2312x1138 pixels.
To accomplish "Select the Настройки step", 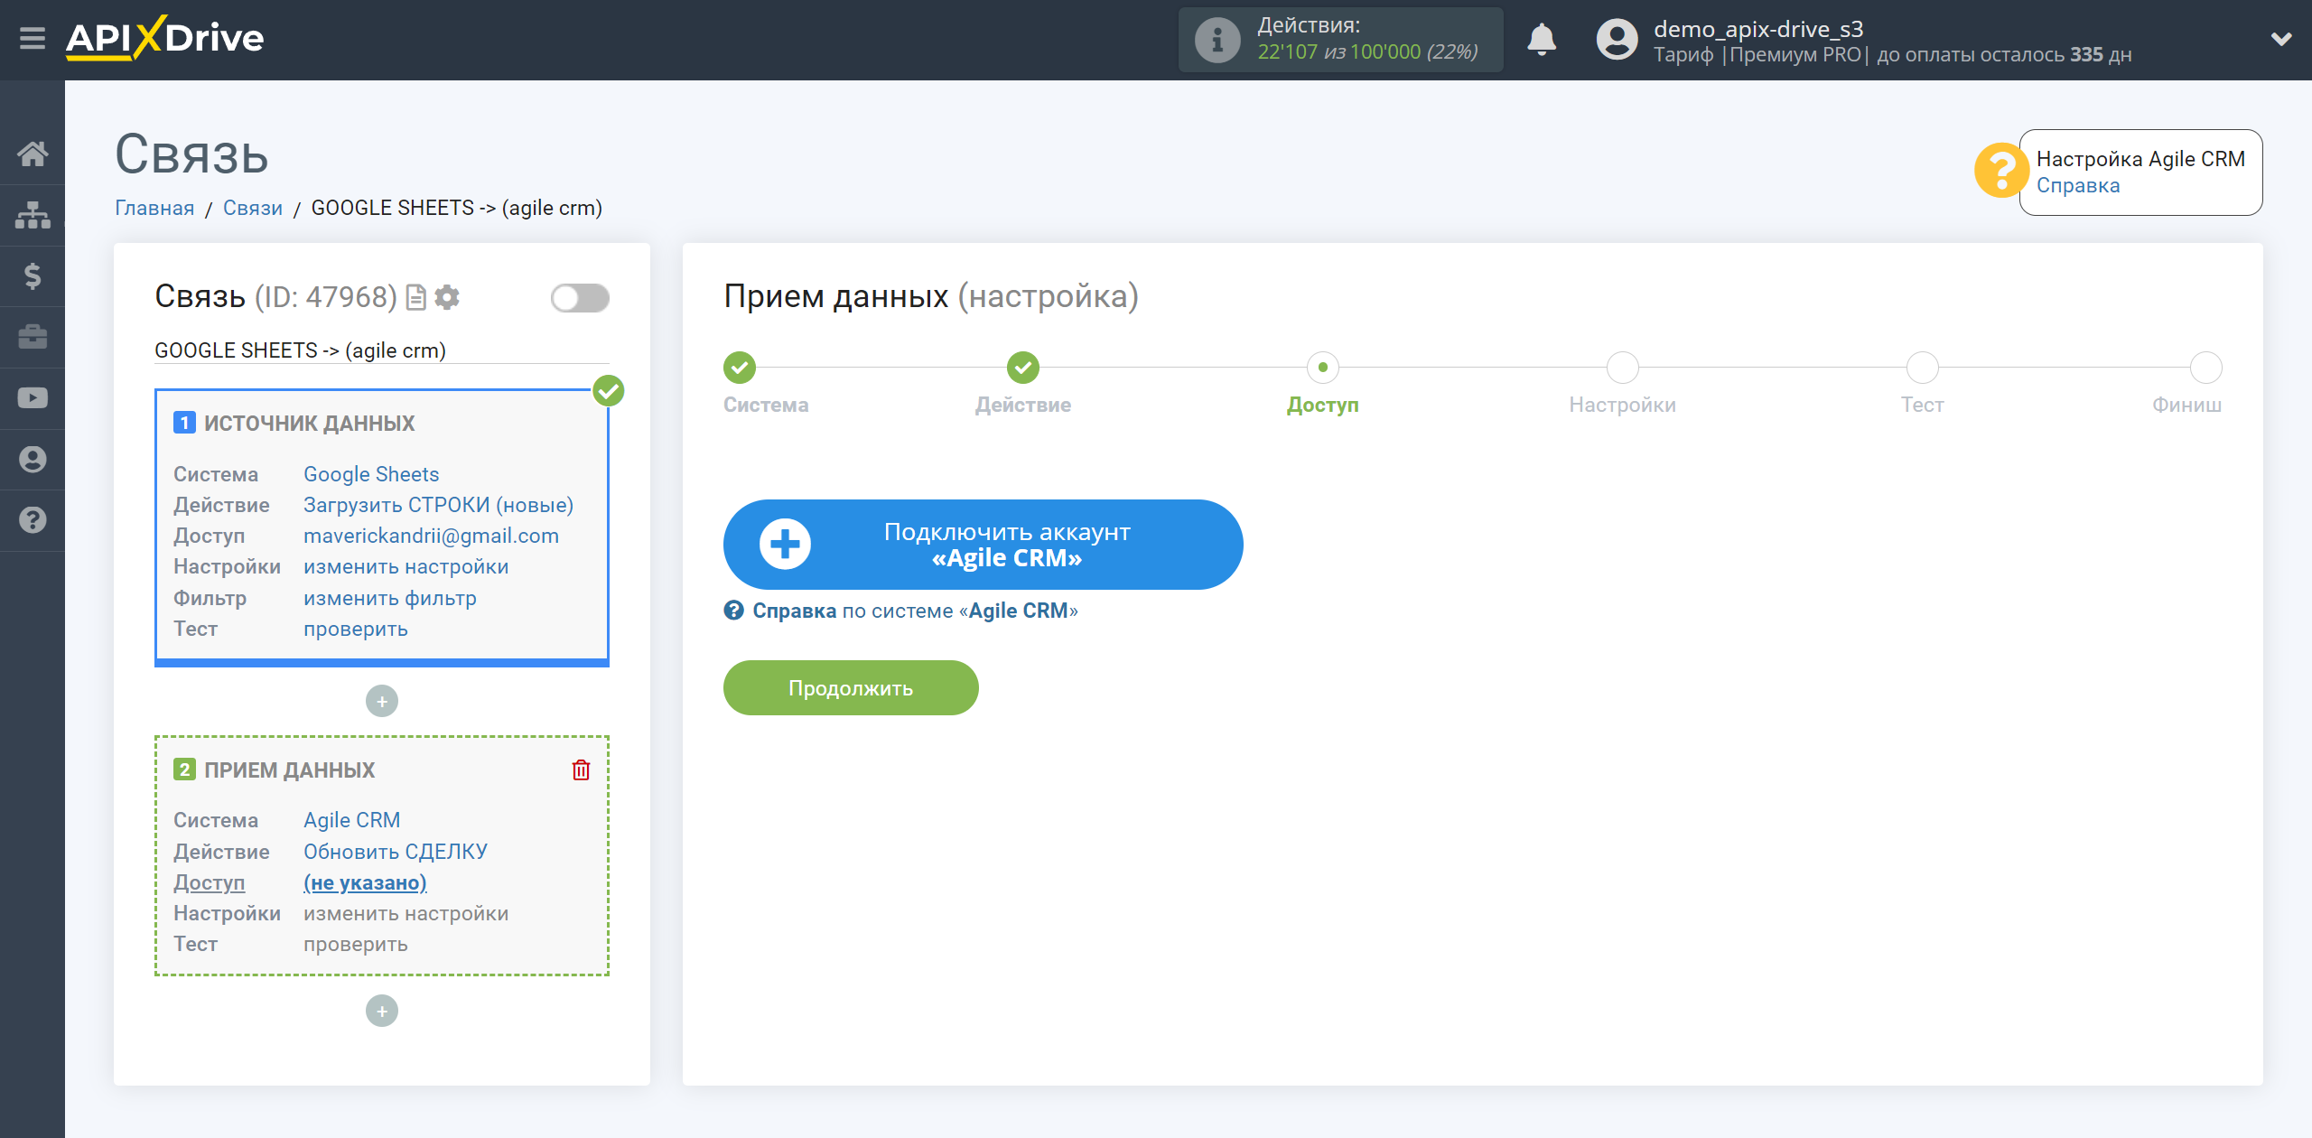I will pyautogui.click(x=1623, y=368).
